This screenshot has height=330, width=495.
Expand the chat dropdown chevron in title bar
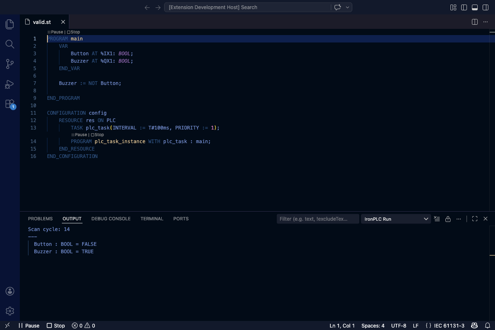(x=348, y=7)
